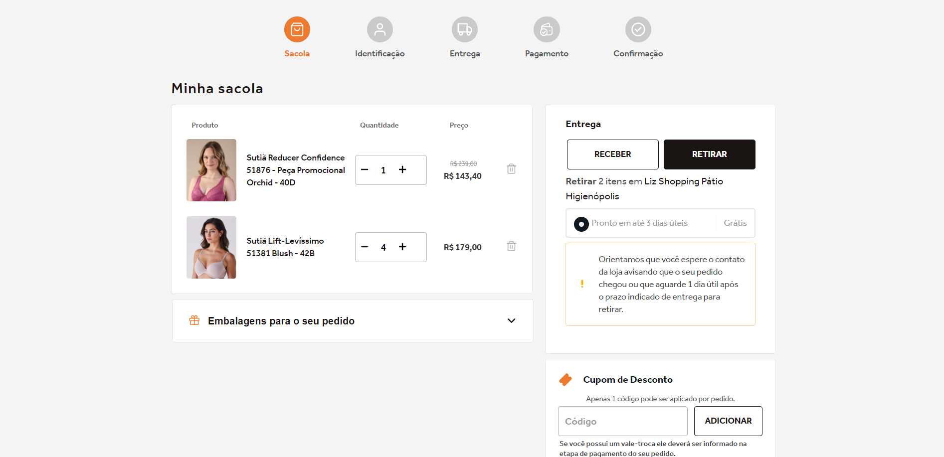
Task: Click the Identificação person step icon
Action: tap(380, 30)
